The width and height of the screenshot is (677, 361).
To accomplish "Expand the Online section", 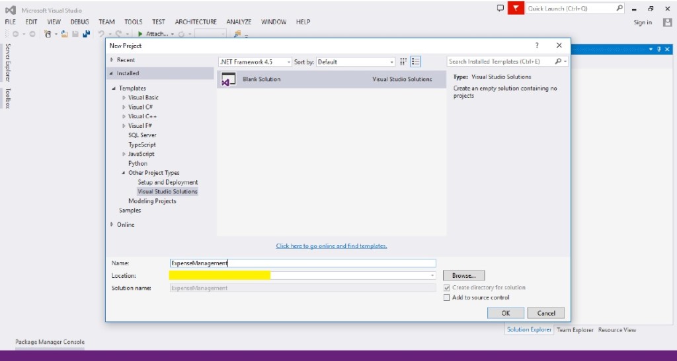I will (x=112, y=224).
